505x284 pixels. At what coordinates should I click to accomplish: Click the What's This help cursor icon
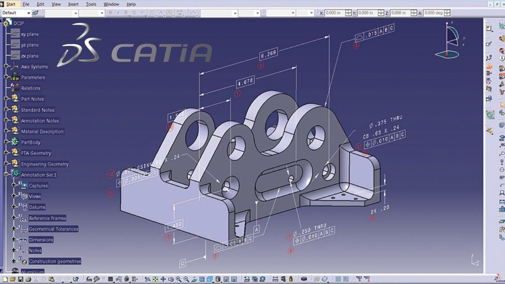coord(76,279)
